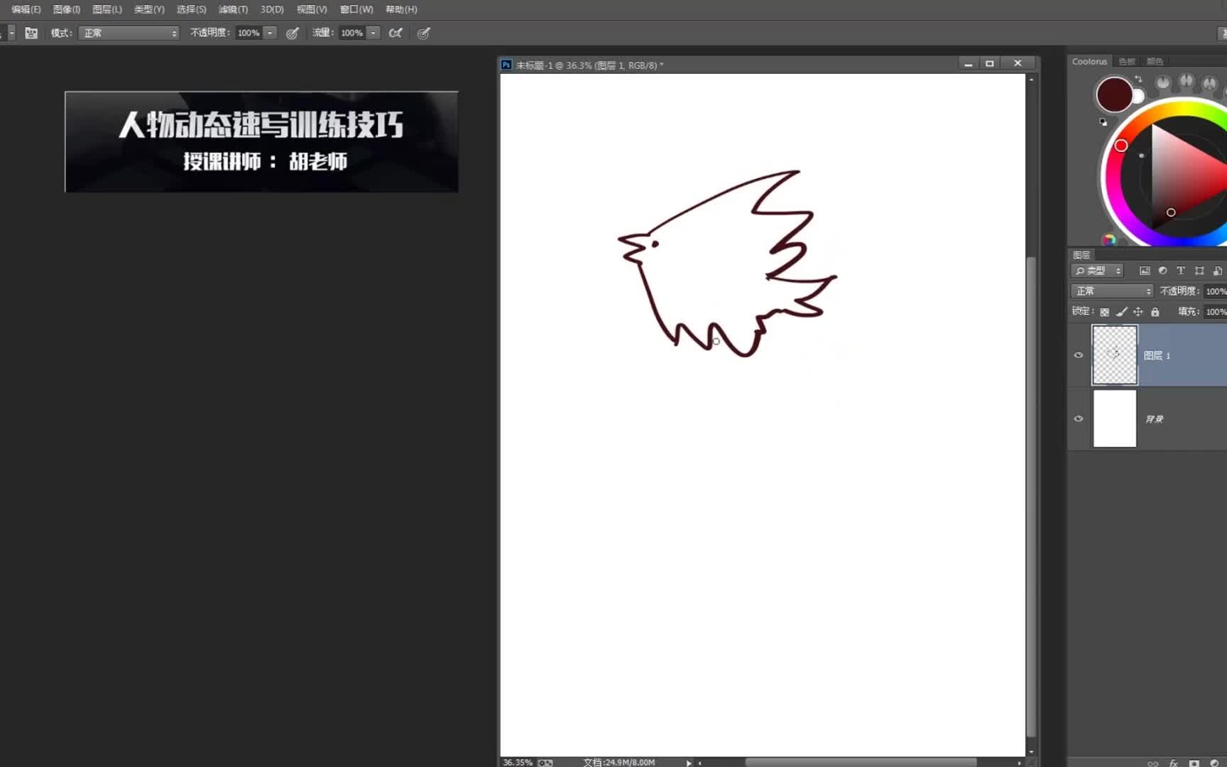Open the brush preset picker arrow
This screenshot has width=1227, height=767.
coord(11,33)
